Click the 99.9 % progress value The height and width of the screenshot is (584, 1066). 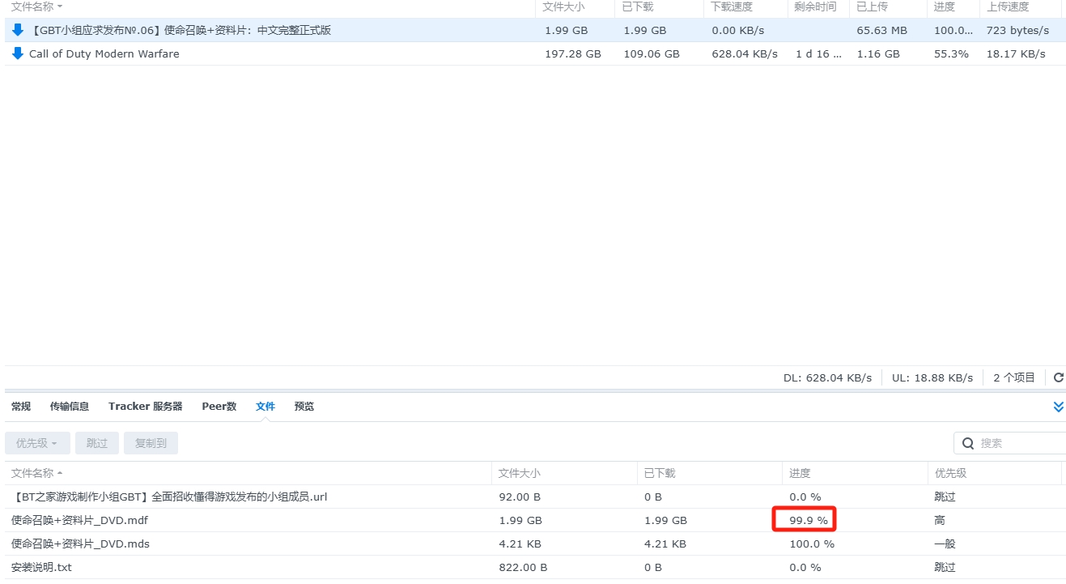[809, 520]
